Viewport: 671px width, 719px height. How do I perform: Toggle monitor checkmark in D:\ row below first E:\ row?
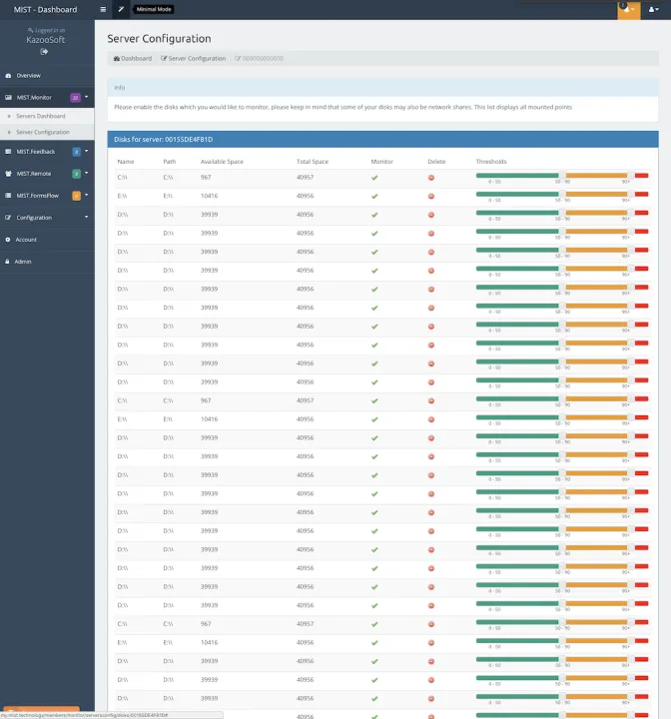(x=374, y=215)
